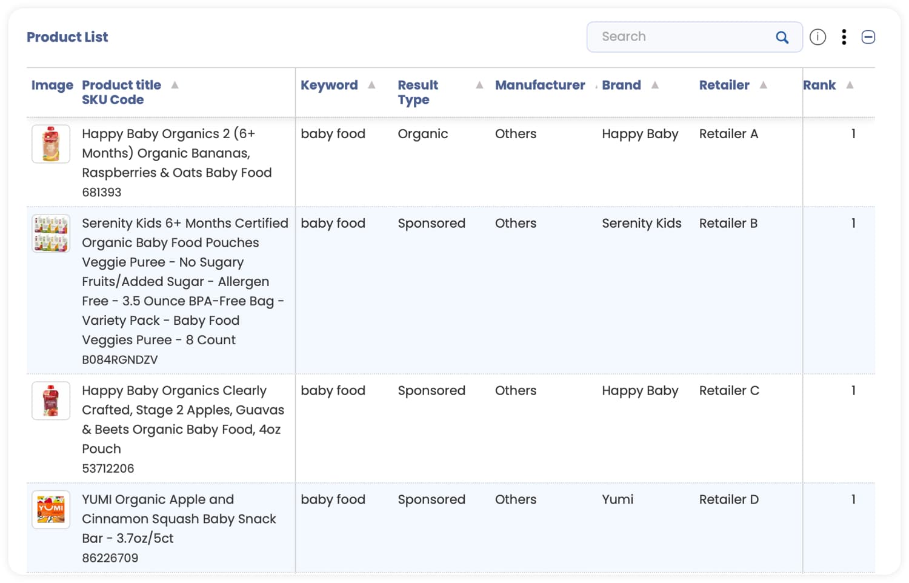This screenshot has width=909, height=583.
Task: Click the Image column header
Action: [52, 85]
